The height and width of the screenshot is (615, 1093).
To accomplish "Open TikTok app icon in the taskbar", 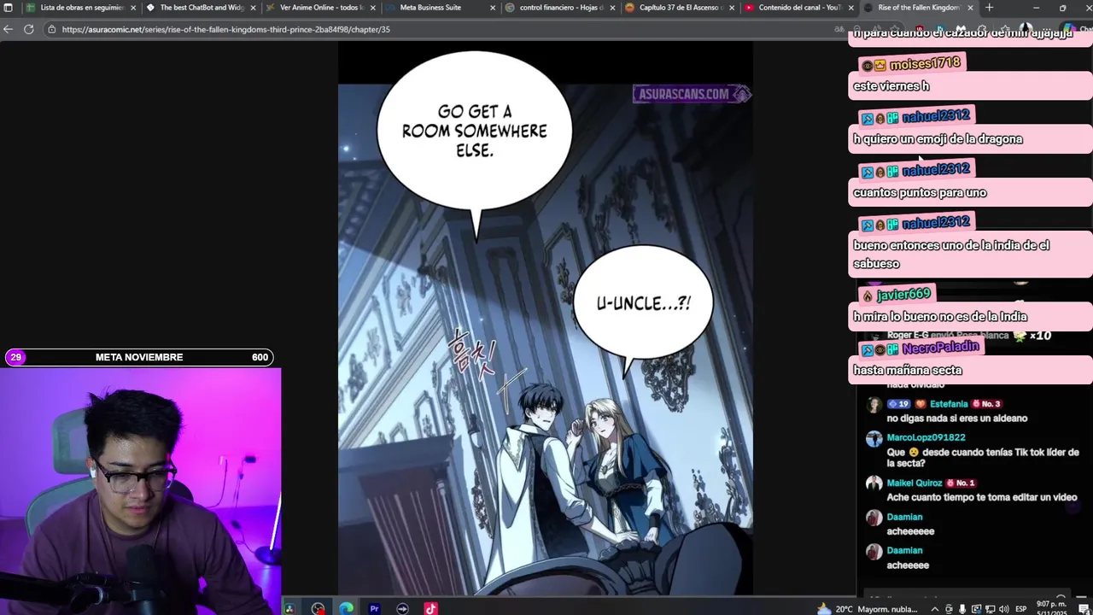I will coord(430,608).
